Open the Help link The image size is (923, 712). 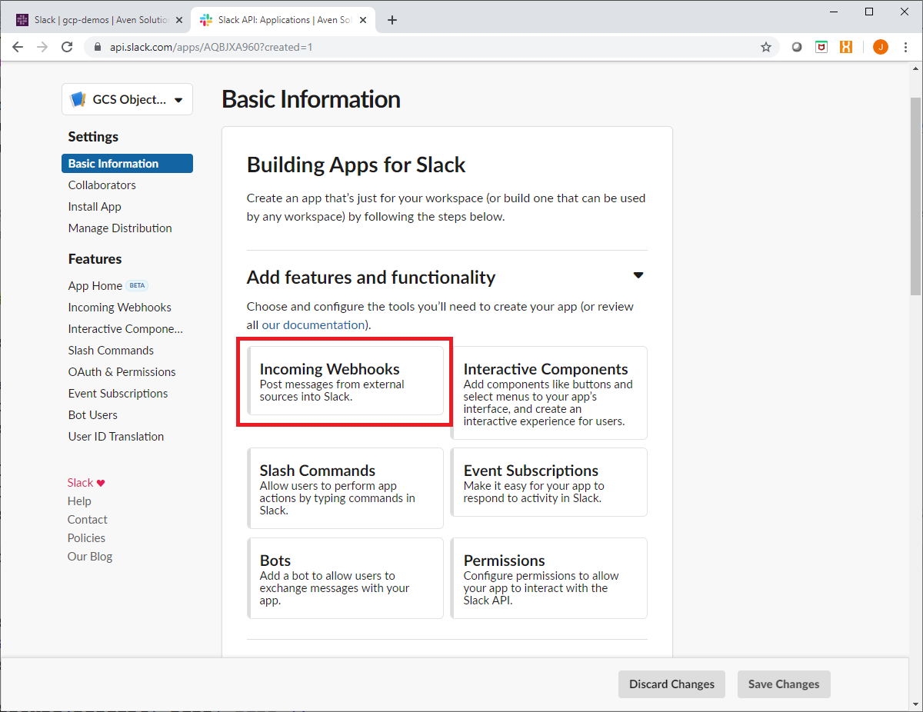(79, 501)
